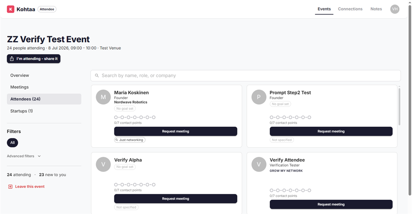Image resolution: width=412 pixels, height=214 pixels.
Task: Expand Advanced filters
Action: tap(24, 156)
